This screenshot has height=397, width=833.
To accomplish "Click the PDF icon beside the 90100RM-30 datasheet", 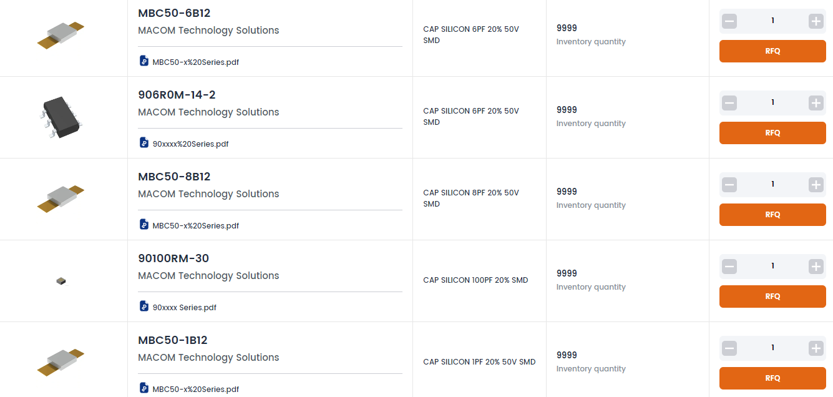I will click(144, 306).
